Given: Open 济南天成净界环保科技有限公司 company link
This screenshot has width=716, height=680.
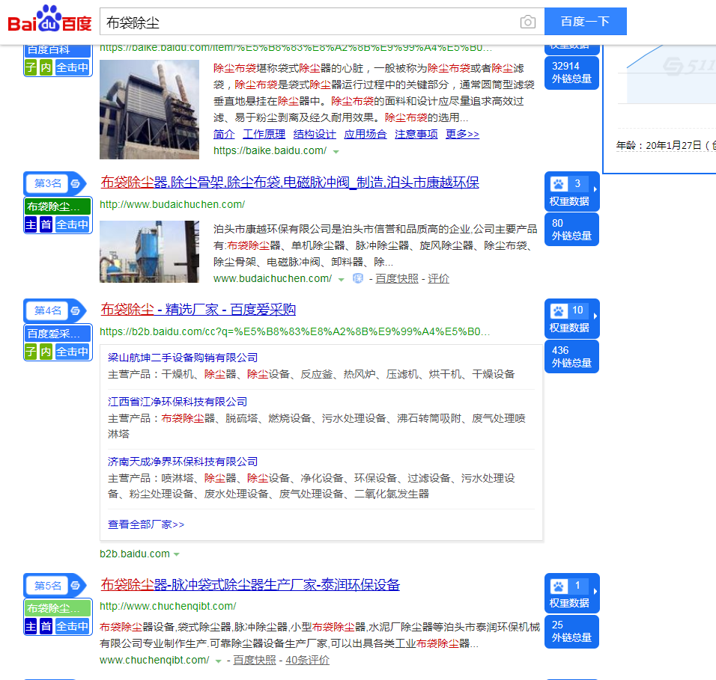Looking at the screenshot, I should pyautogui.click(x=183, y=462).
